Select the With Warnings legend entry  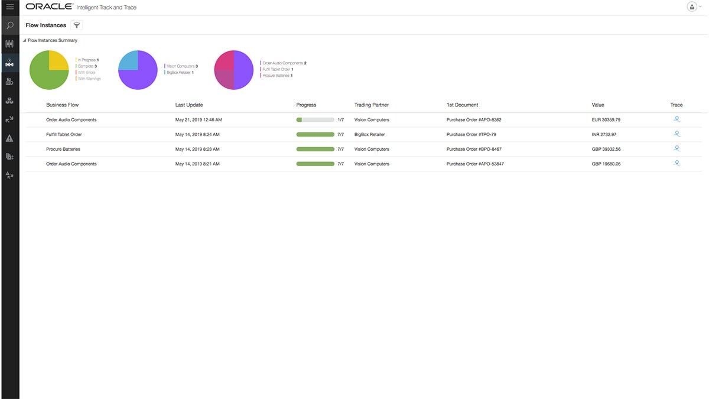tap(89, 79)
